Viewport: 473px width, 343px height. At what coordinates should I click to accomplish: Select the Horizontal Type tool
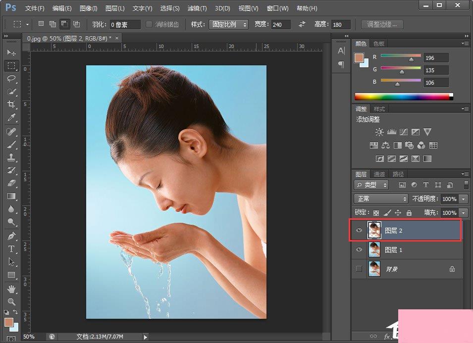[x=11, y=249]
